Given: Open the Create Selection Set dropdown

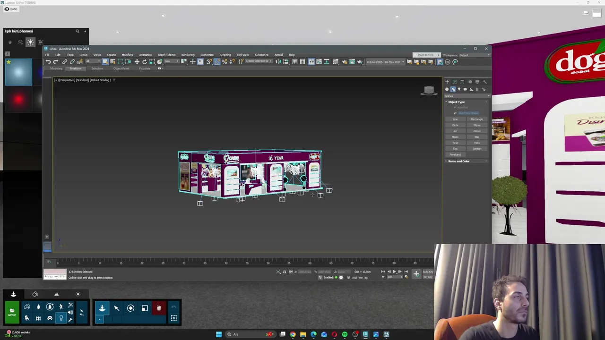Looking at the screenshot, I should pos(259,61).
